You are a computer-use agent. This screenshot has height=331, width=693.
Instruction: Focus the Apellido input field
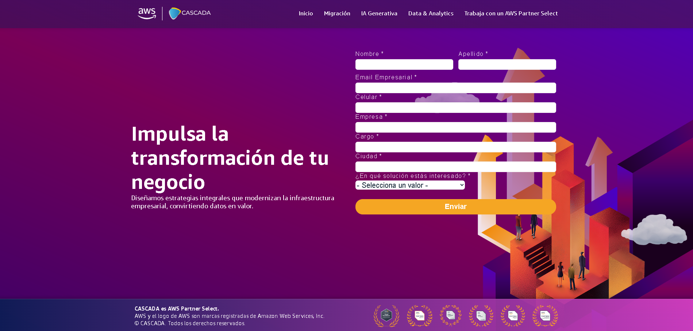[x=507, y=65]
